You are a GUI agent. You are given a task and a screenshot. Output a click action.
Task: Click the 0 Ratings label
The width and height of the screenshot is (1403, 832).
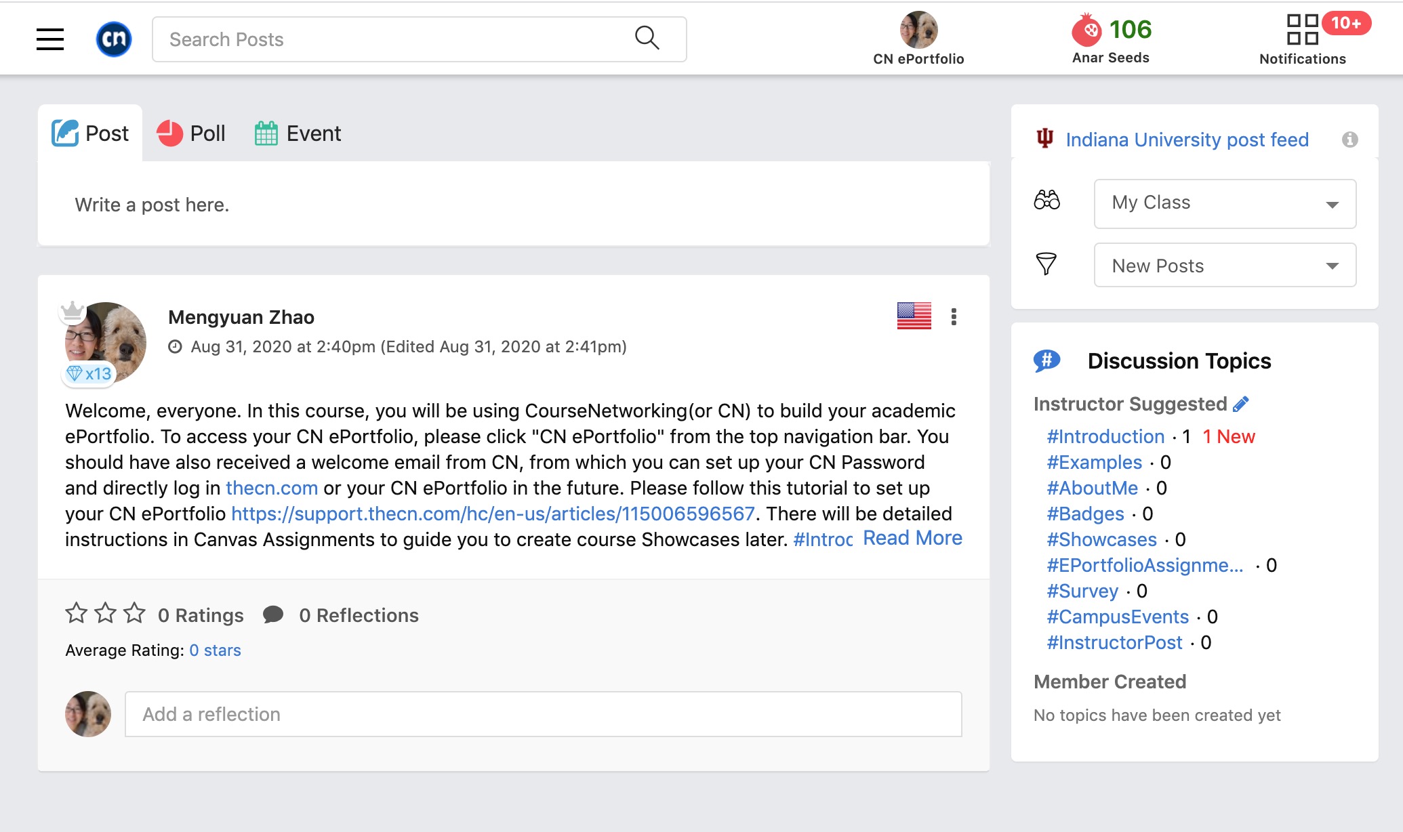[201, 615]
